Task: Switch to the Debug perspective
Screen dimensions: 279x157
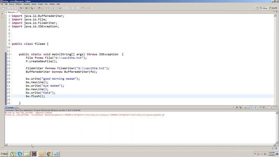Action: [264, 8]
